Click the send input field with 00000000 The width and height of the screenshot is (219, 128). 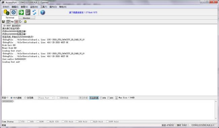click(x=108, y=109)
